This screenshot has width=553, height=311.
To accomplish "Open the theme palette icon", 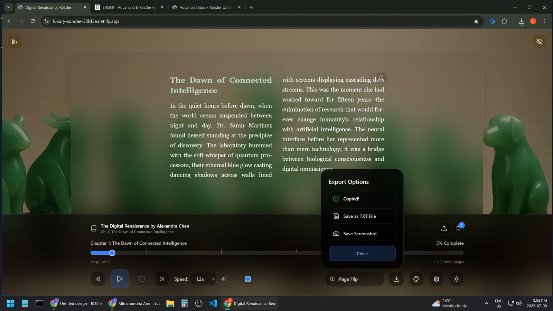I will coord(416,279).
